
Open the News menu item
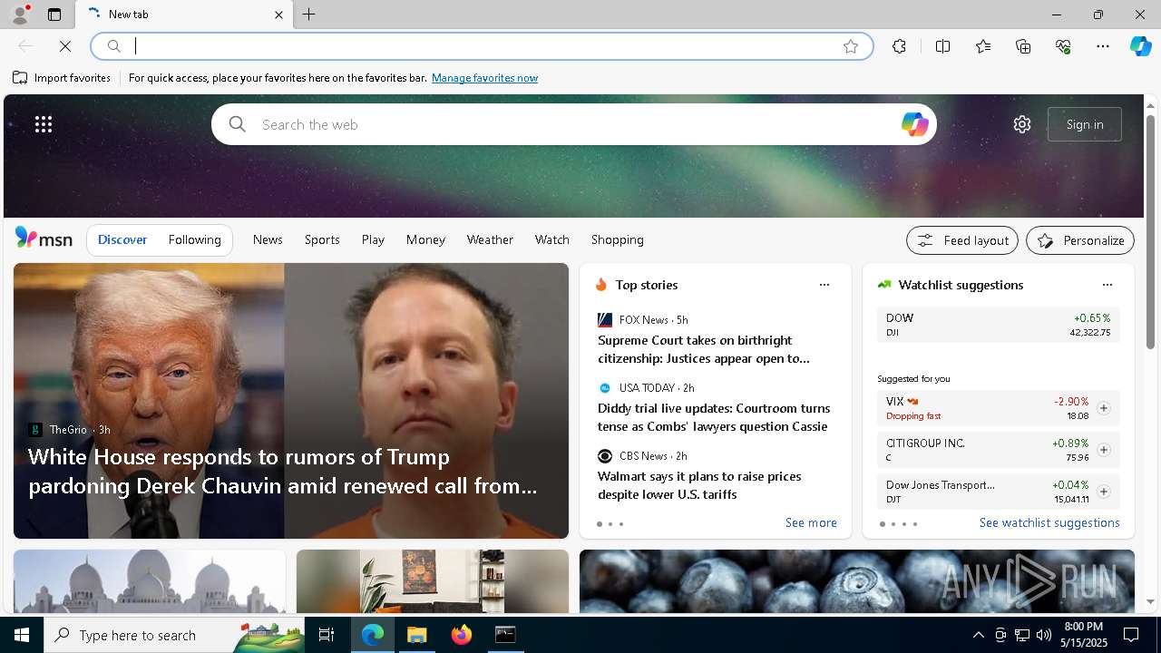click(x=268, y=239)
